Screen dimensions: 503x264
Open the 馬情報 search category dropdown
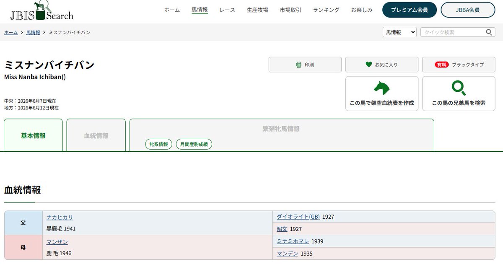pos(399,32)
